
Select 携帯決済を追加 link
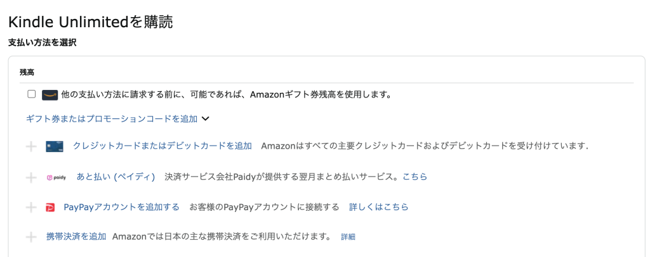[76, 237]
